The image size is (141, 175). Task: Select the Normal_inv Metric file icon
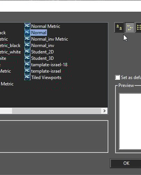tap(27, 39)
